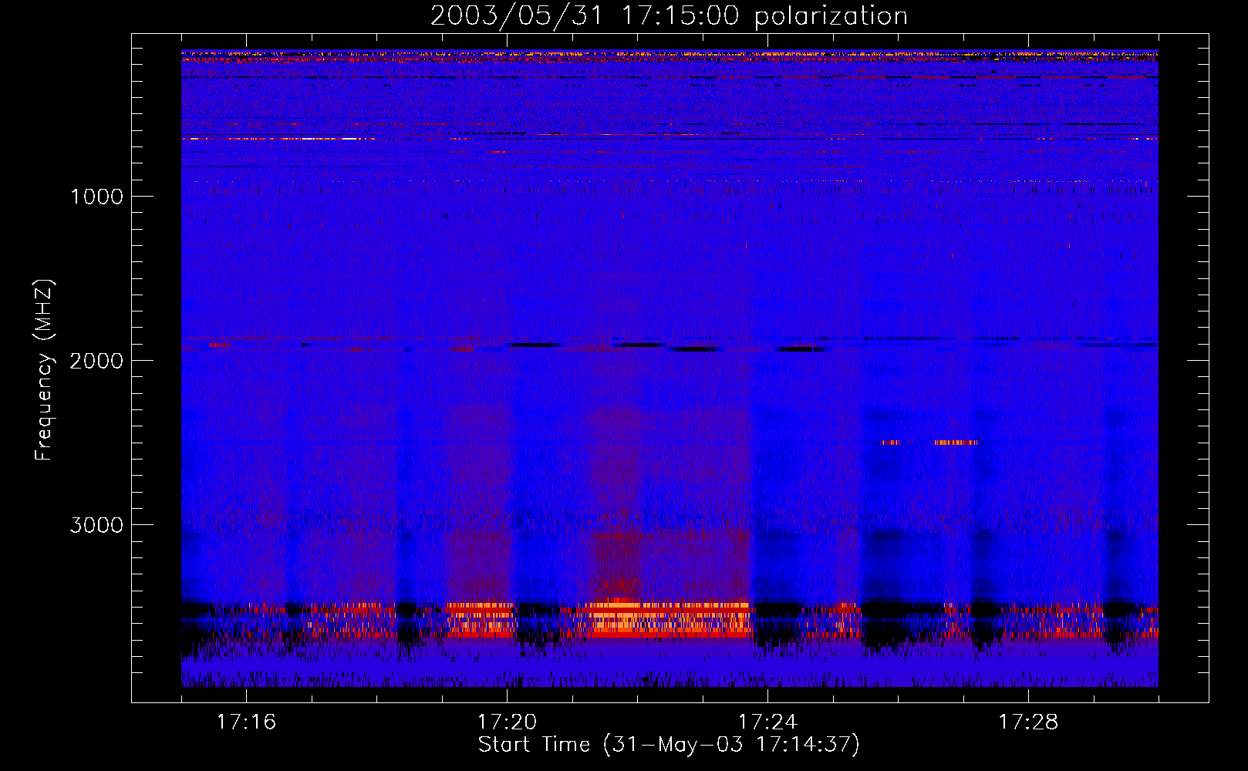The image size is (1248, 771).
Task: Click the 17:24 time tick label
Action: tap(767, 722)
